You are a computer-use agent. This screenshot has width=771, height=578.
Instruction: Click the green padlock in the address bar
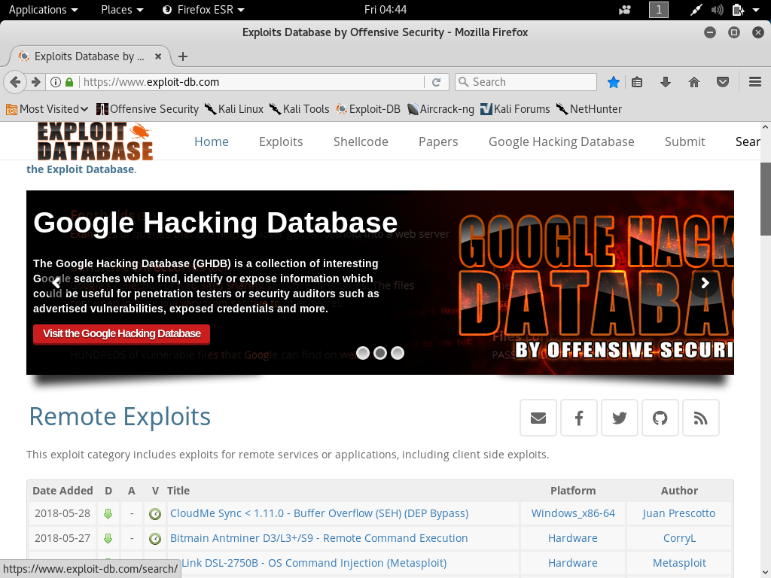click(69, 82)
